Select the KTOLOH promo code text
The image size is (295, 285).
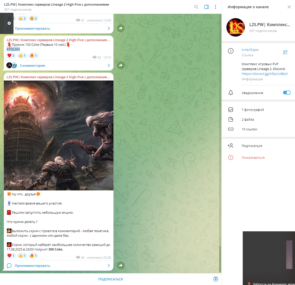coord(13,49)
